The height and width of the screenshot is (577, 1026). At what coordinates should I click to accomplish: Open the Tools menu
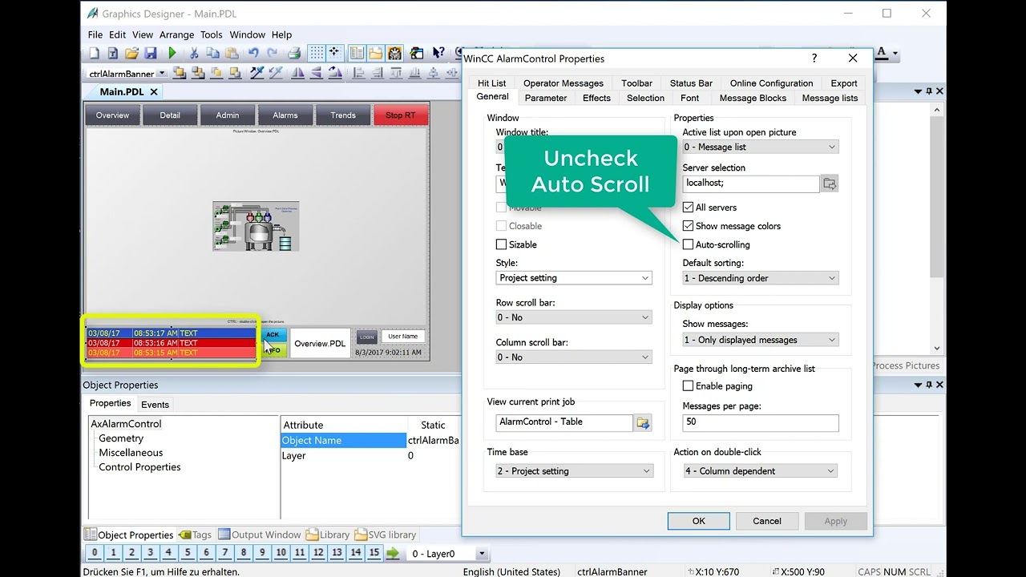(212, 34)
